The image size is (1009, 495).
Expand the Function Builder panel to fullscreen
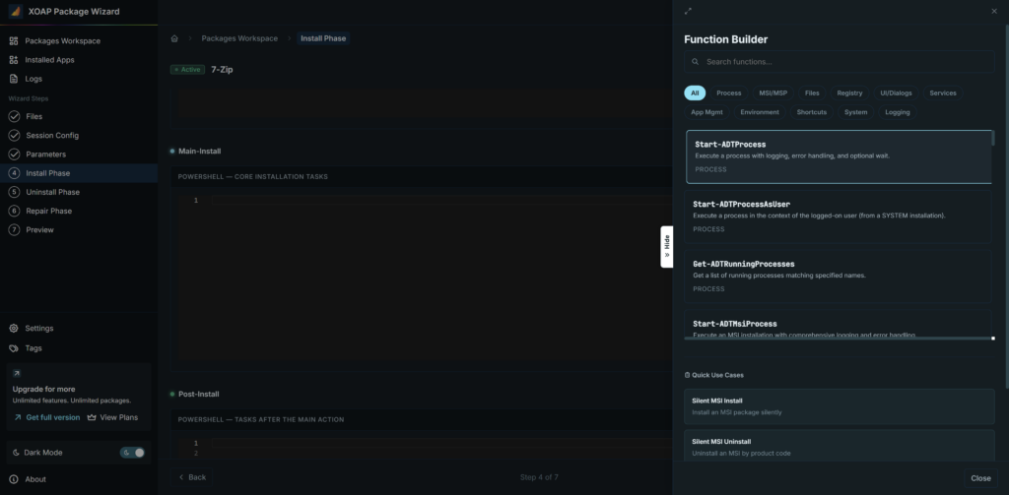(688, 11)
